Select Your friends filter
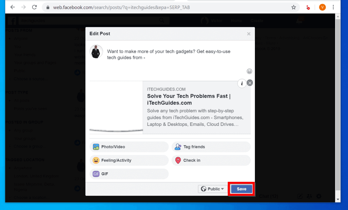The width and height of the screenshot is (348, 210). [24, 55]
